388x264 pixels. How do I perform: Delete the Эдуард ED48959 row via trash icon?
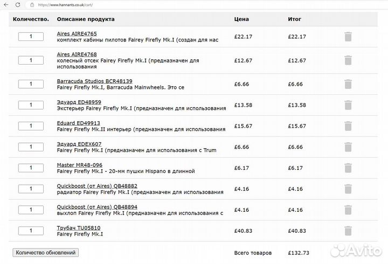pyautogui.click(x=348, y=105)
